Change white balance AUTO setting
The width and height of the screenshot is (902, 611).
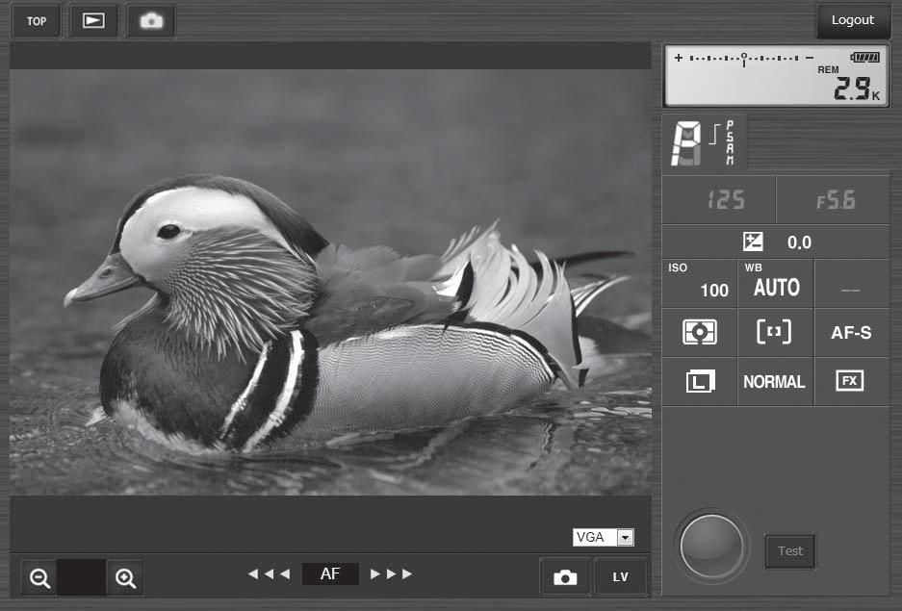click(x=776, y=283)
